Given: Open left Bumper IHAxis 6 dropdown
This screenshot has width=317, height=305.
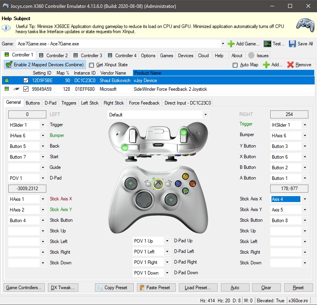Looking at the screenshot, I should 43,136.
